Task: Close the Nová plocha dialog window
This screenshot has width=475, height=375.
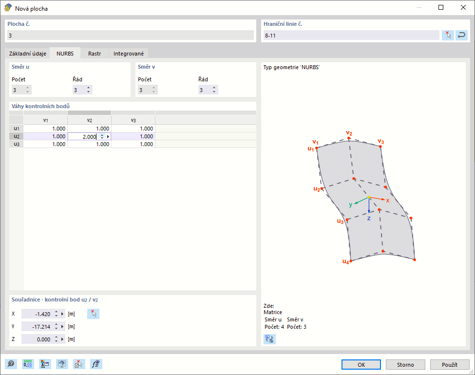Action: 463,8
